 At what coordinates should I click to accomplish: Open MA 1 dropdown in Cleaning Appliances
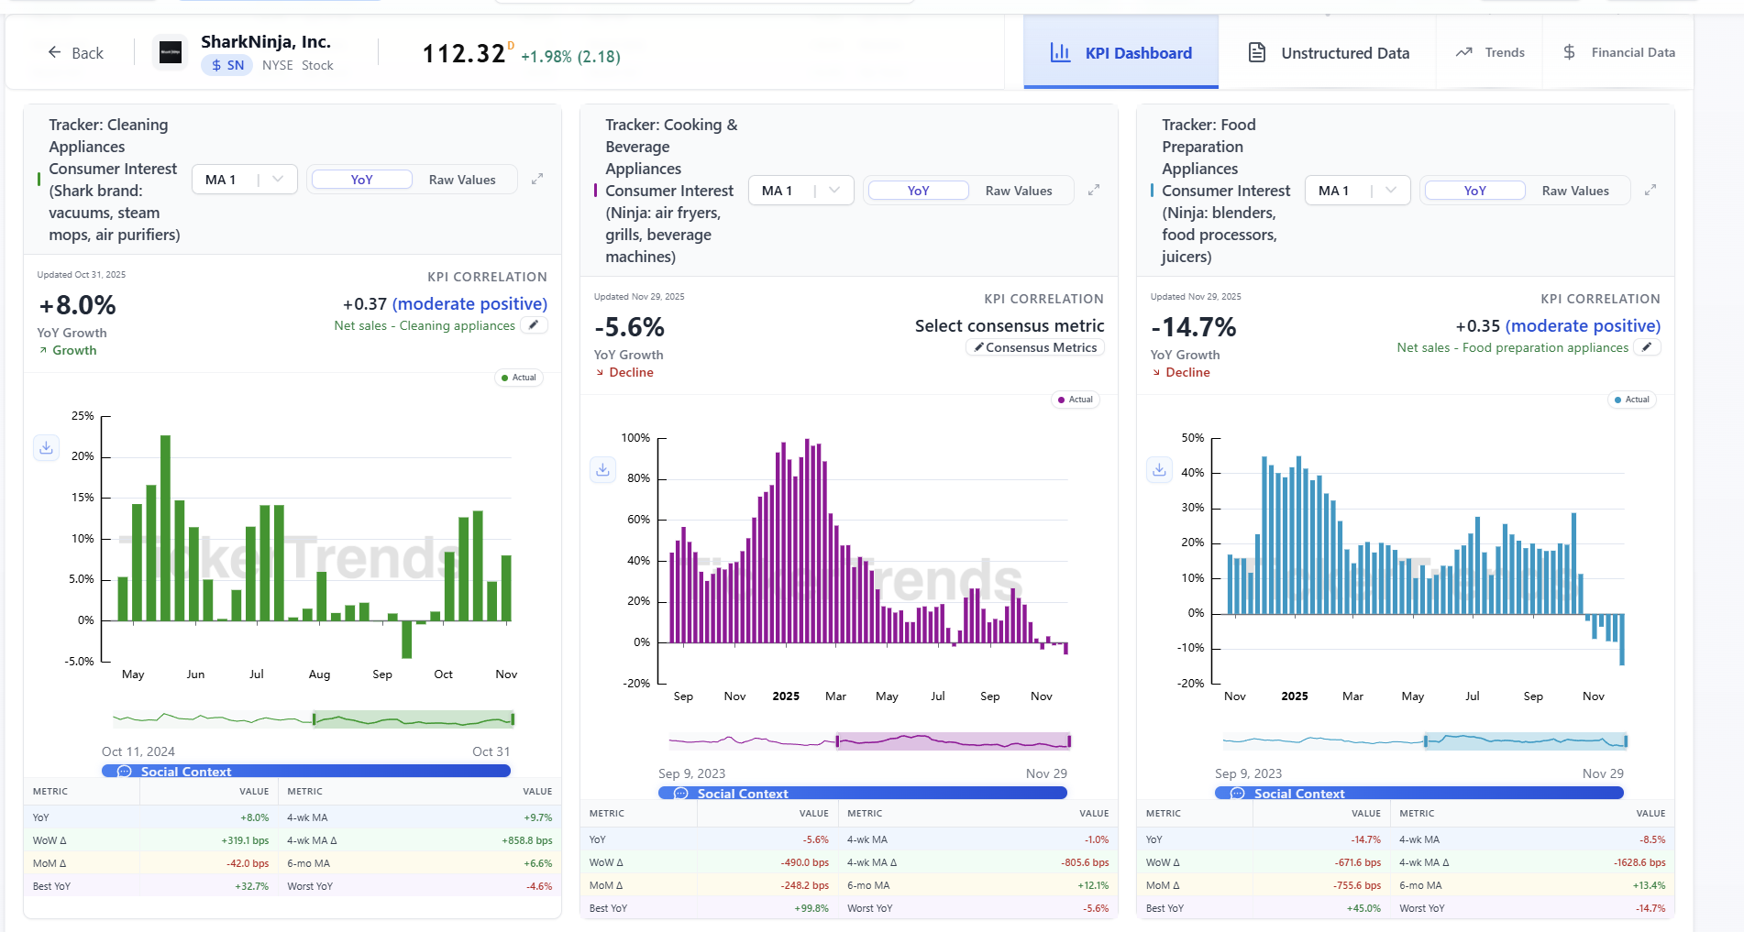pos(244,180)
